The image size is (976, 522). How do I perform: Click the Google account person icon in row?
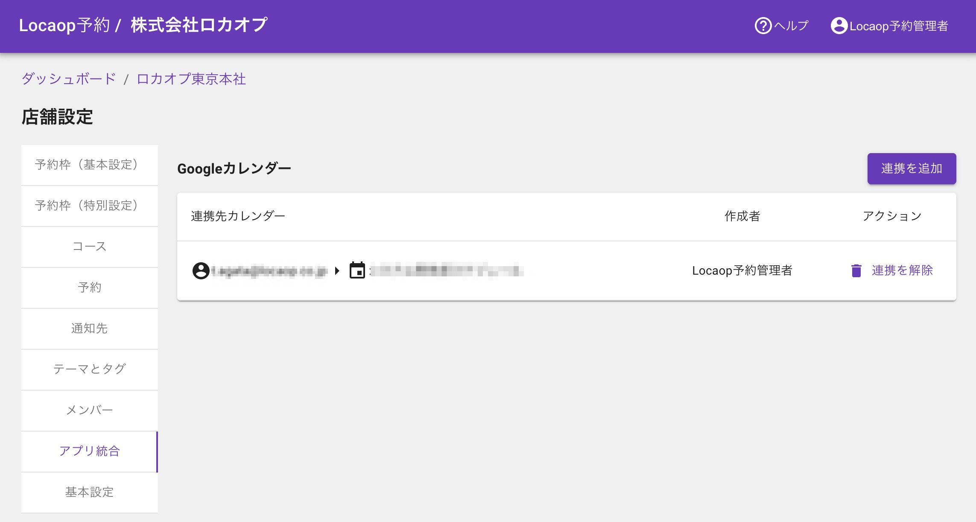pyautogui.click(x=201, y=270)
